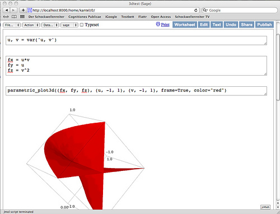Open Schockwellenreiter TV bookmark
This screenshot has height=214, width=280.
click(x=192, y=17)
